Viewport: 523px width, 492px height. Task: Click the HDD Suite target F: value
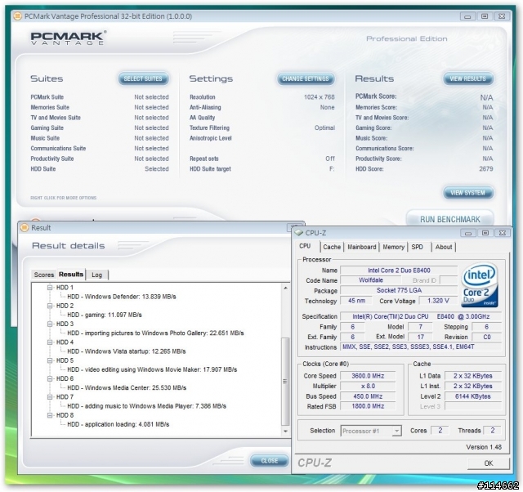tap(332, 169)
